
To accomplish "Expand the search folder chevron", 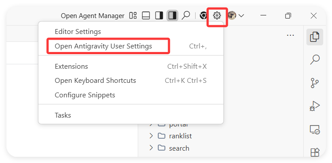I will click(x=151, y=148).
